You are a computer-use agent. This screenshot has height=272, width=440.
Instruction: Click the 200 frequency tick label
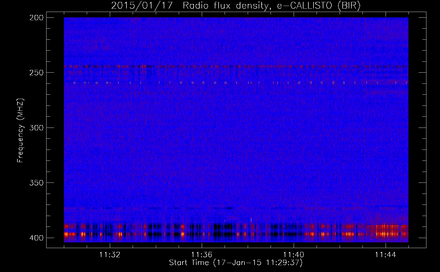(36, 17)
